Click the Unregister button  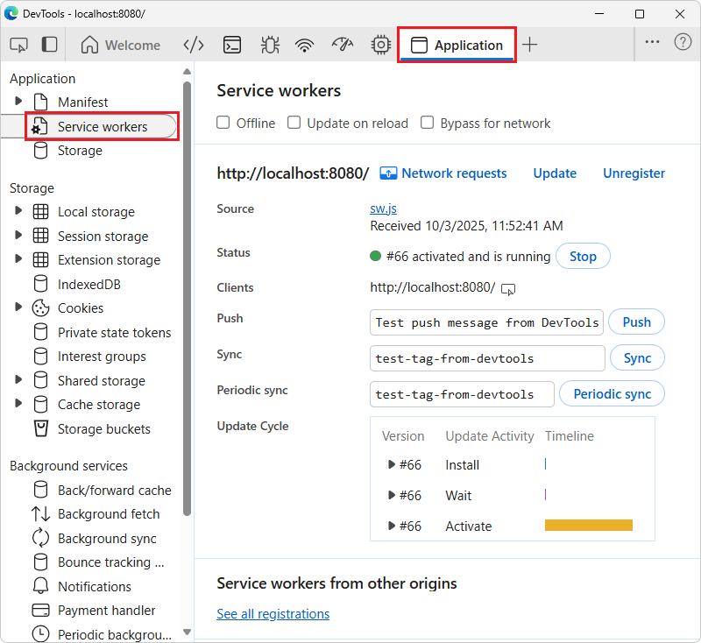[634, 173]
